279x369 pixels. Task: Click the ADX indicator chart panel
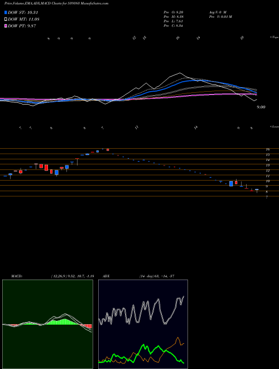tap(143, 324)
